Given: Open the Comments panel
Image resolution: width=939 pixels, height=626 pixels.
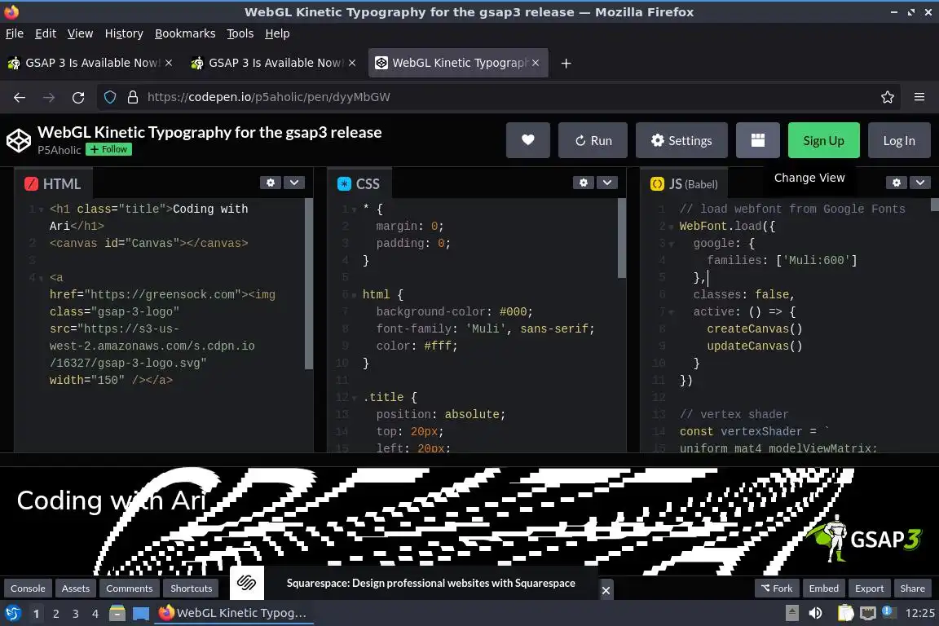Looking at the screenshot, I should [130, 589].
